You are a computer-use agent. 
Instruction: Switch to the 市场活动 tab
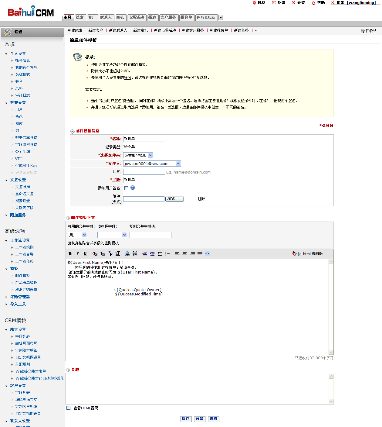click(136, 17)
